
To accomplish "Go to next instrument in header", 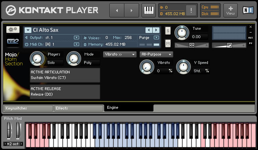I will tap(132, 10).
